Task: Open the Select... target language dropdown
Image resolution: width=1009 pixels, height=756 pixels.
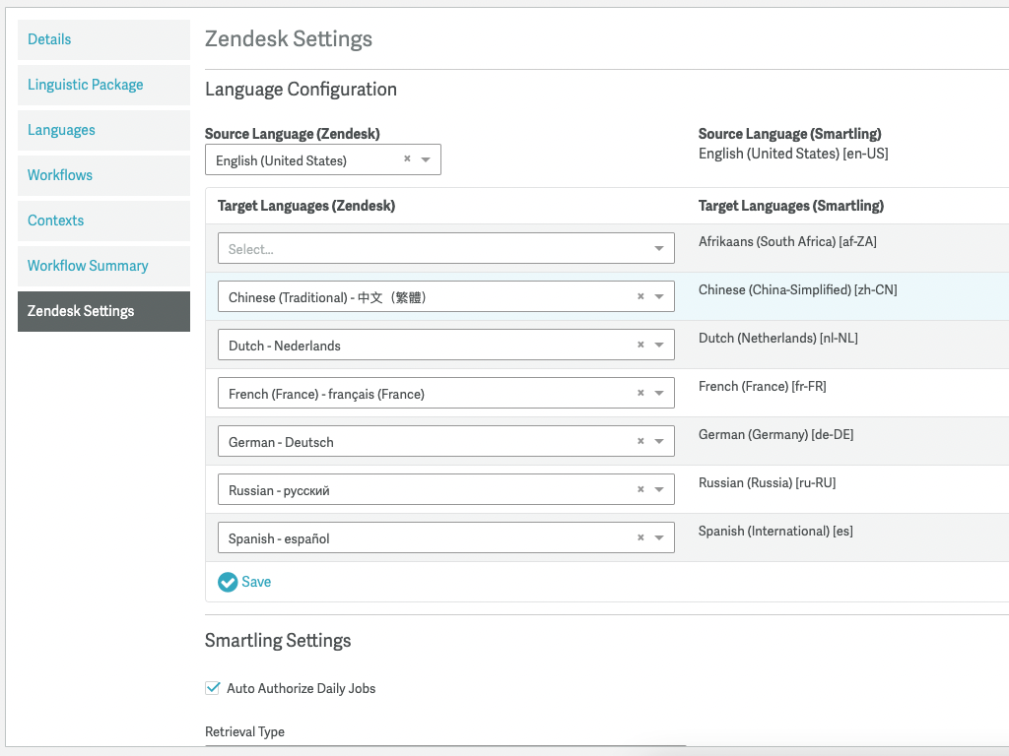Action: pyautogui.click(x=445, y=247)
